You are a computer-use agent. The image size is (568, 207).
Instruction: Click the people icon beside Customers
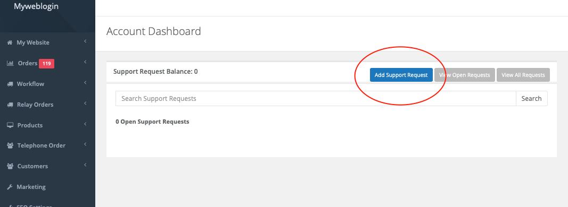point(10,167)
